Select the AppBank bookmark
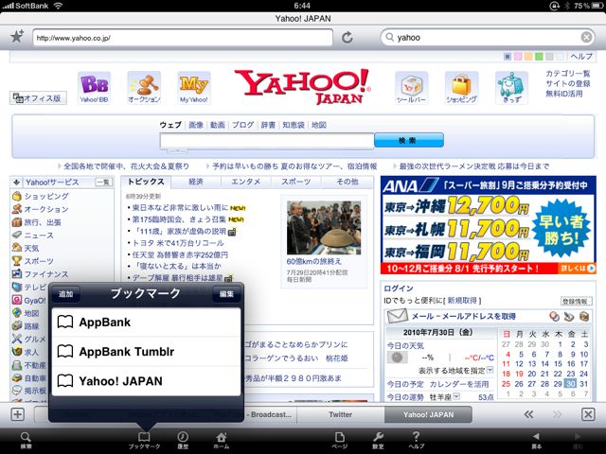 coord(146,323)
